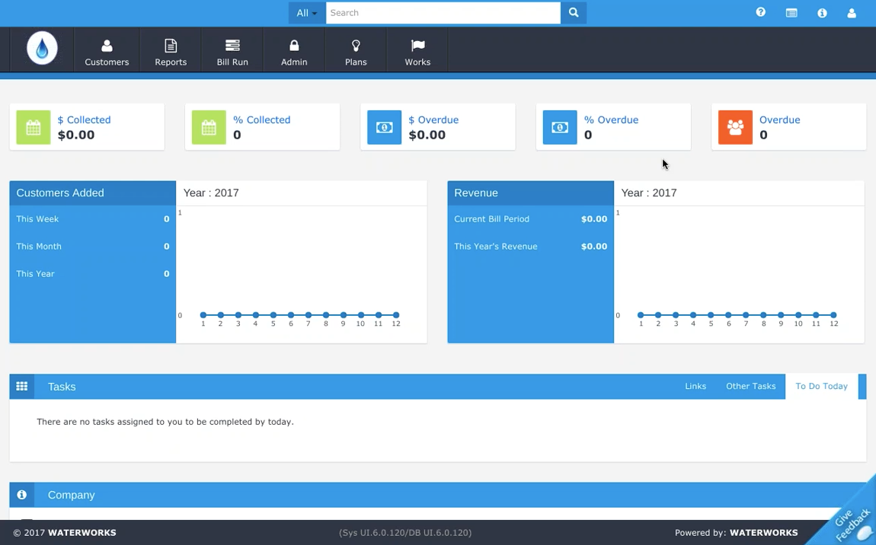This screenshot has width=876, height=545.
Task: Open the Plans module
Action: coord(356,50)
